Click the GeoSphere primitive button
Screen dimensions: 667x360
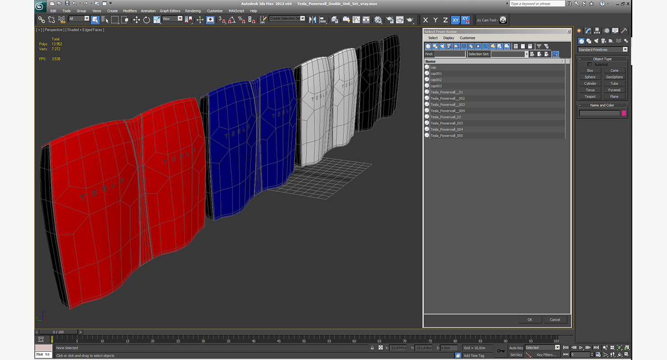tap(614, 77)
